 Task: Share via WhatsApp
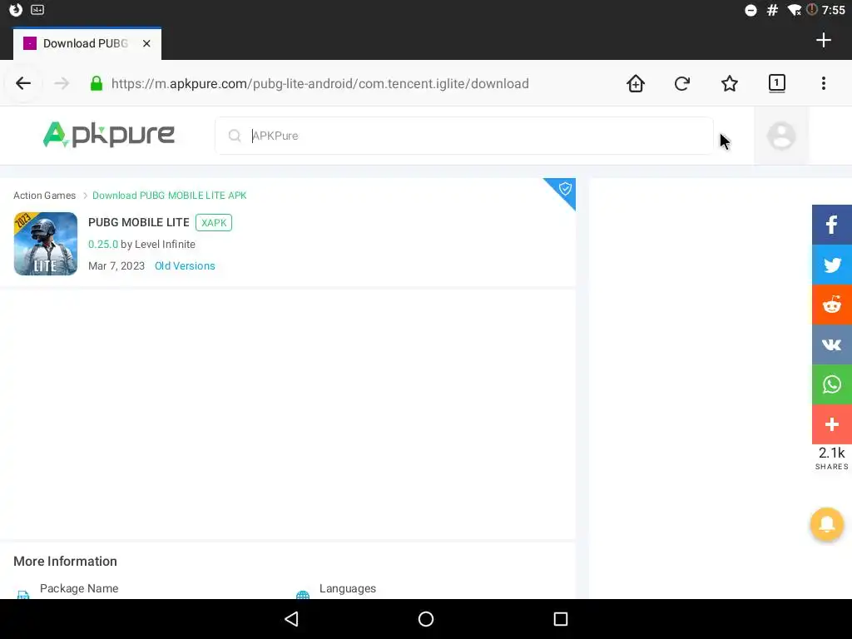pos(831,384)
